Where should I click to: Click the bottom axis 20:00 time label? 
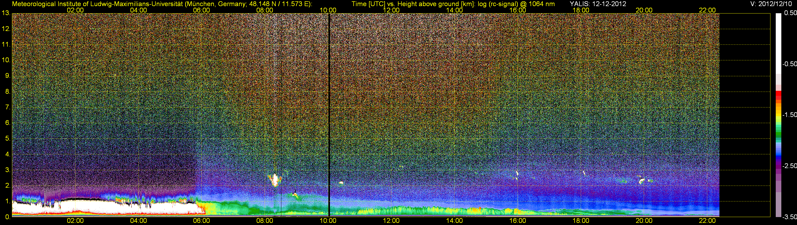coord(644,221)
